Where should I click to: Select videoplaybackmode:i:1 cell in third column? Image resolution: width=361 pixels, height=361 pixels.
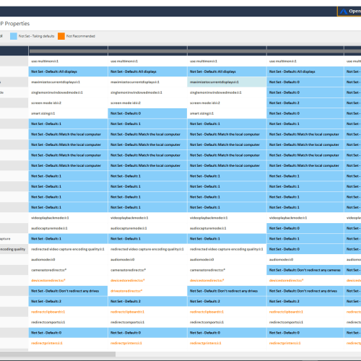coord(227,218)
